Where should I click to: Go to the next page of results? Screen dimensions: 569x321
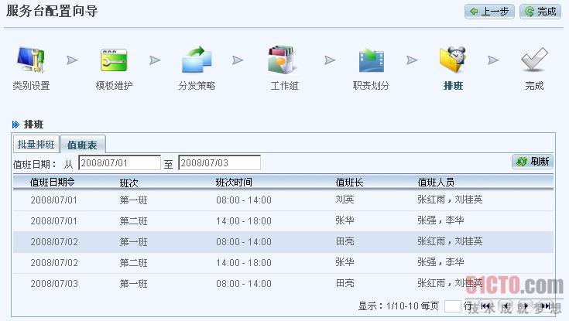tap(525, 306)
